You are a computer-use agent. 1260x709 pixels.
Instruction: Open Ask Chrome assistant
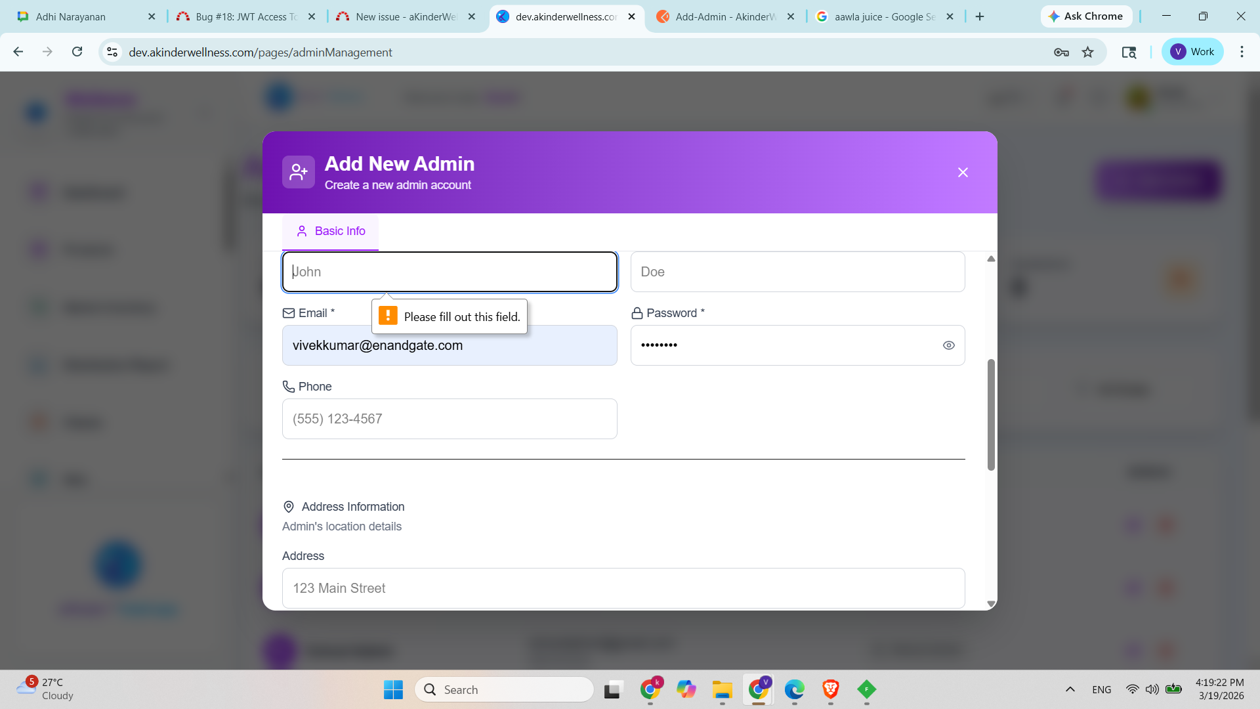(x=1086, y=16)
